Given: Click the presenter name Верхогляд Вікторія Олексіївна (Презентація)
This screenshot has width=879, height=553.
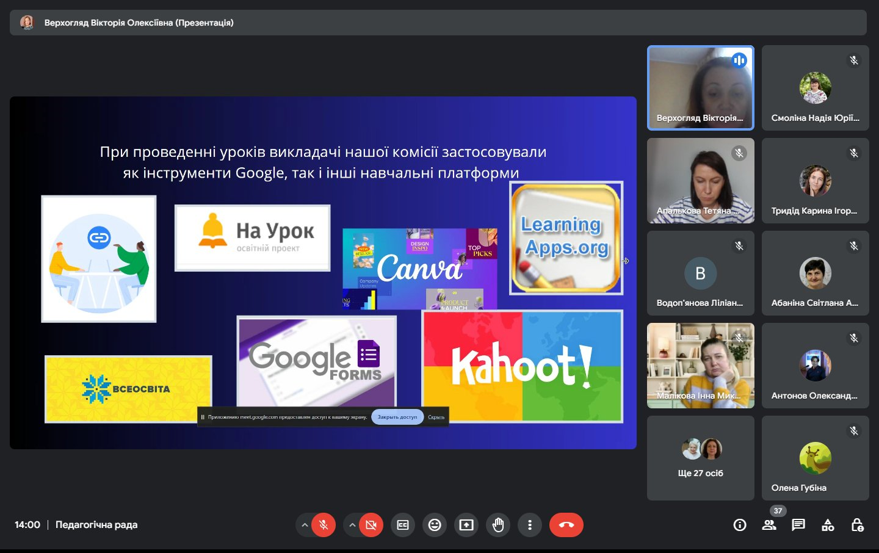Looking at the screenshot, I should 139,23.
